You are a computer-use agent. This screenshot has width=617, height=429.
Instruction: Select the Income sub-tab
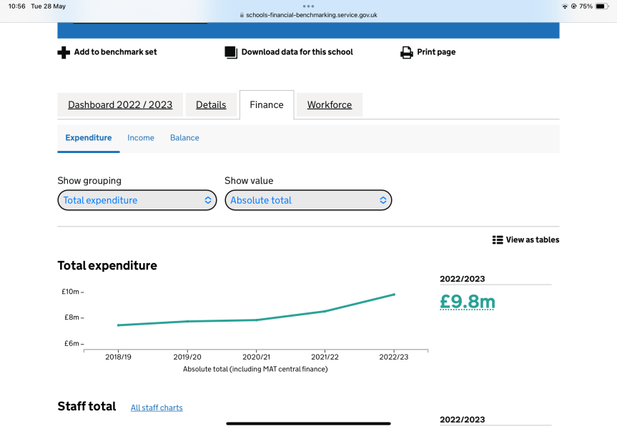[x=141, y=138]
